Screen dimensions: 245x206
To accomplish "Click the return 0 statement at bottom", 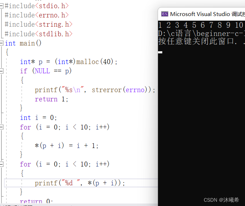I will [37, 201].
